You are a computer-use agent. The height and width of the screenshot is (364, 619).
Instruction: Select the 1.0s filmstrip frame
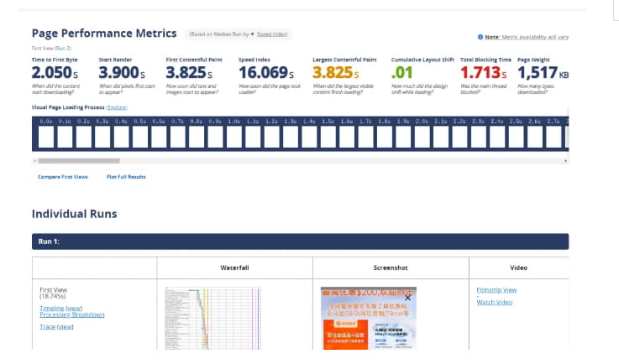pos(233,136)
